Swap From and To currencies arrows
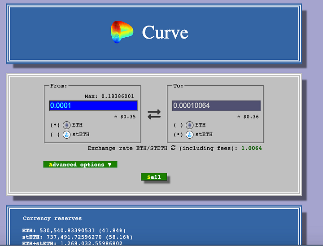This screenshot has height=246, width=323. point(154,114)
